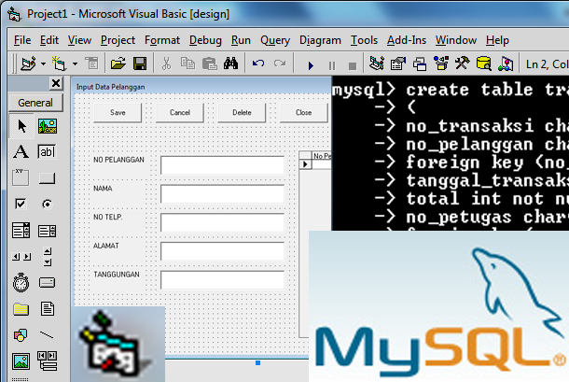
Task: Click the Undo arrow icon
Action: click(258, 64)
